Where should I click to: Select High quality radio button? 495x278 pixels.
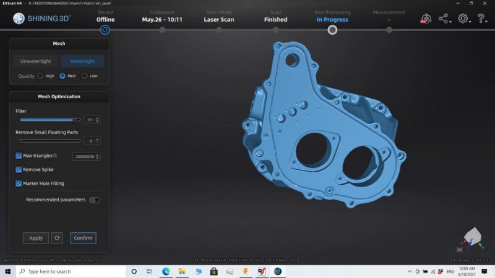coord(40,76)
